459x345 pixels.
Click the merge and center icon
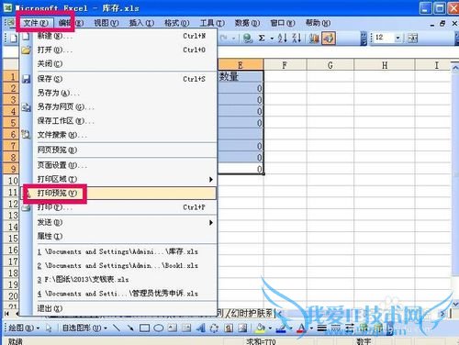pyautogui.click(x=412, y=38)
